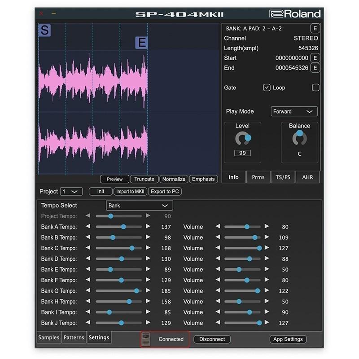
Task: Click the E edit button beside Start value
Action: click(315, 58)
